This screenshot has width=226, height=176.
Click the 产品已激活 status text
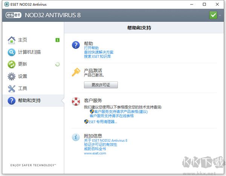tap(94, 75)
